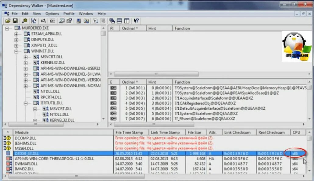Click View Module in External Viewer icon
This screenshot has height=181, width=314.
coord(62,21)
